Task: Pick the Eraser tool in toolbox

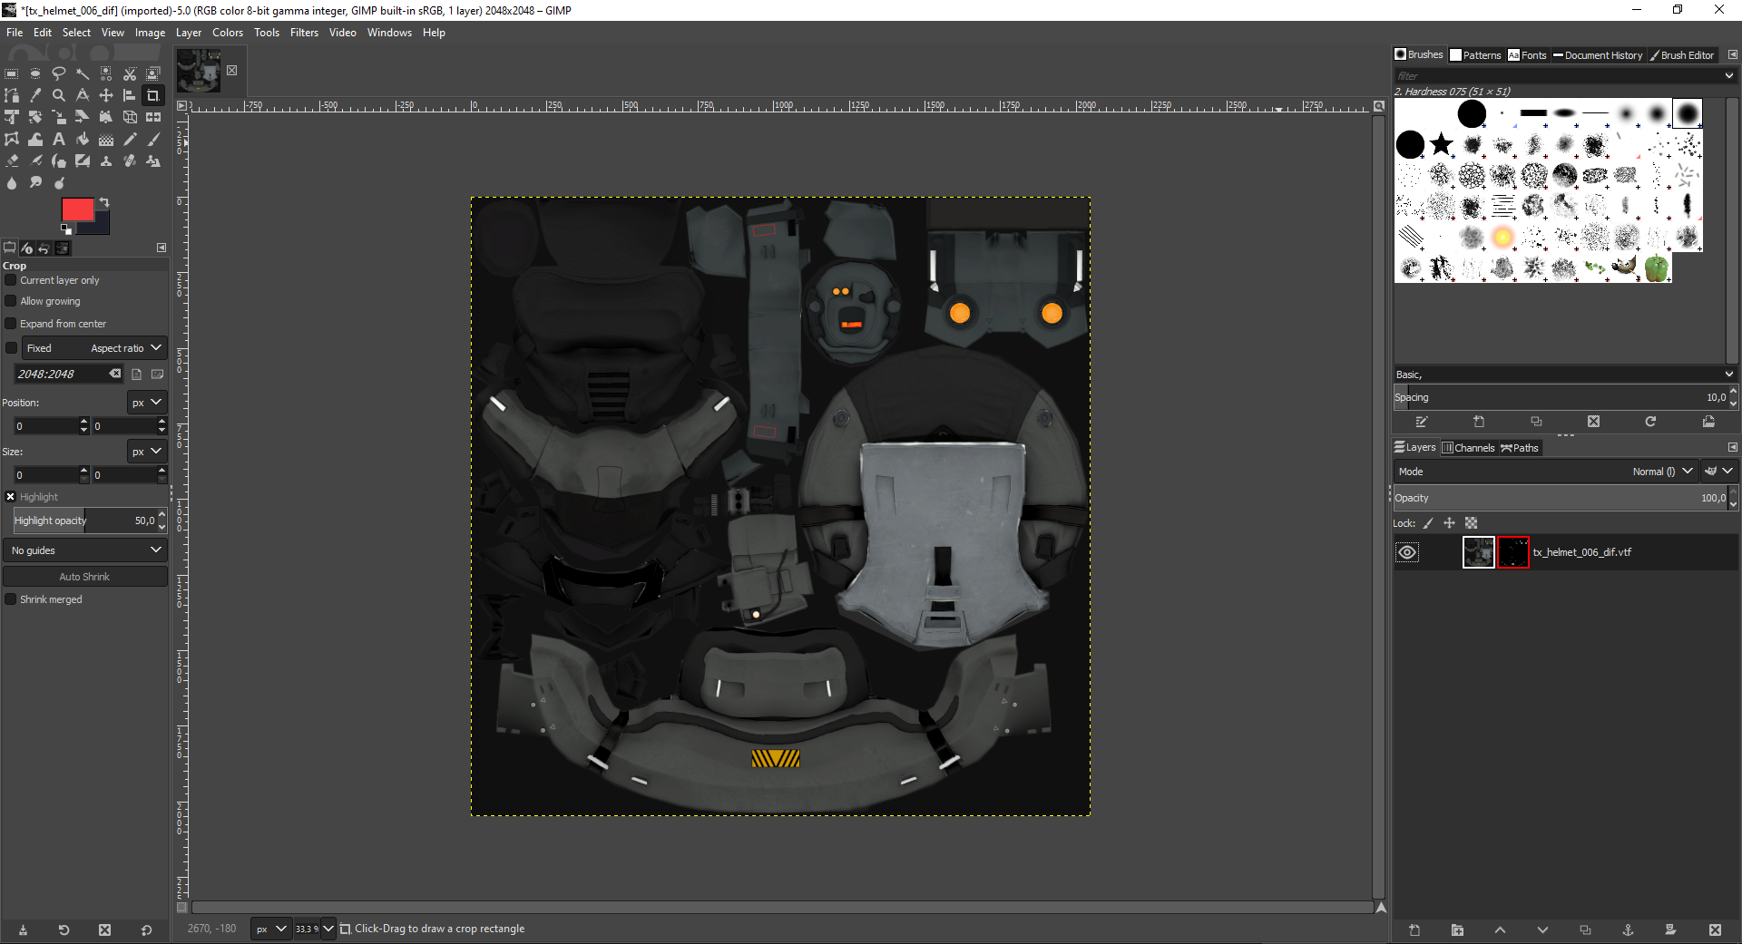Action: (x=12, y=161)
